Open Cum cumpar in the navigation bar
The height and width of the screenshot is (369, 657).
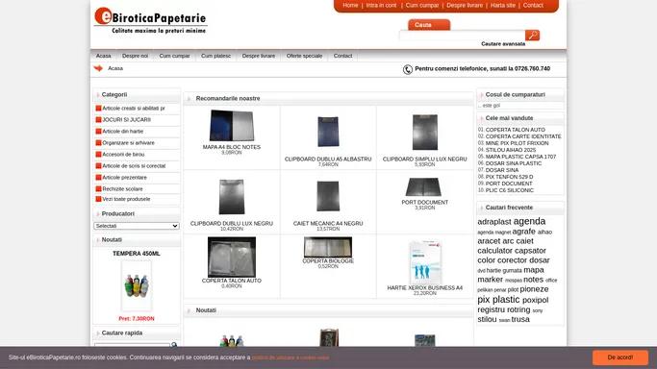point(174,56)
